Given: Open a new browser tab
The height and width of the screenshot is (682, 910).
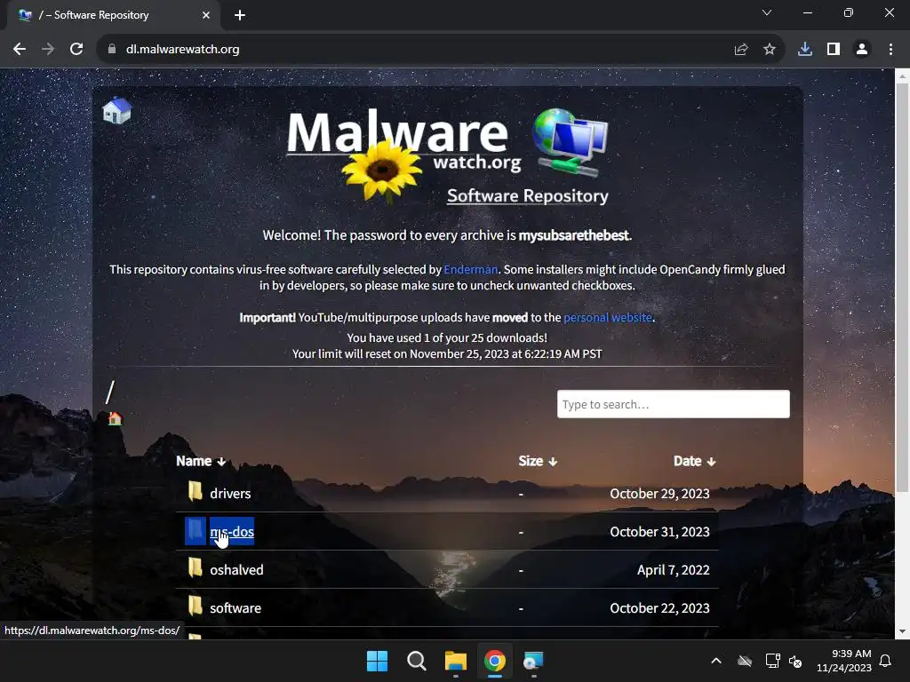Looking at the screenshot, I should 240,15.
